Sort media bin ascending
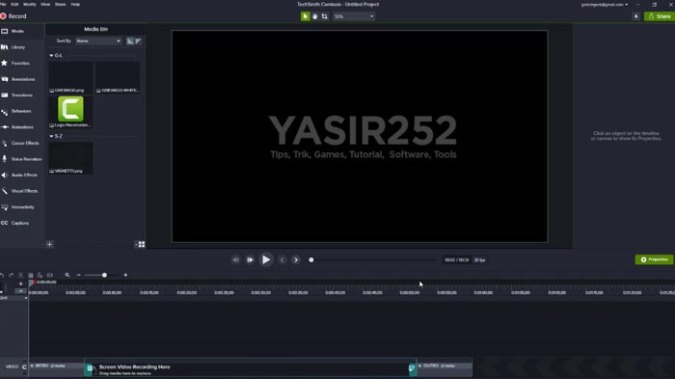This screenshot has height=379, width=675. coord(130,41)
